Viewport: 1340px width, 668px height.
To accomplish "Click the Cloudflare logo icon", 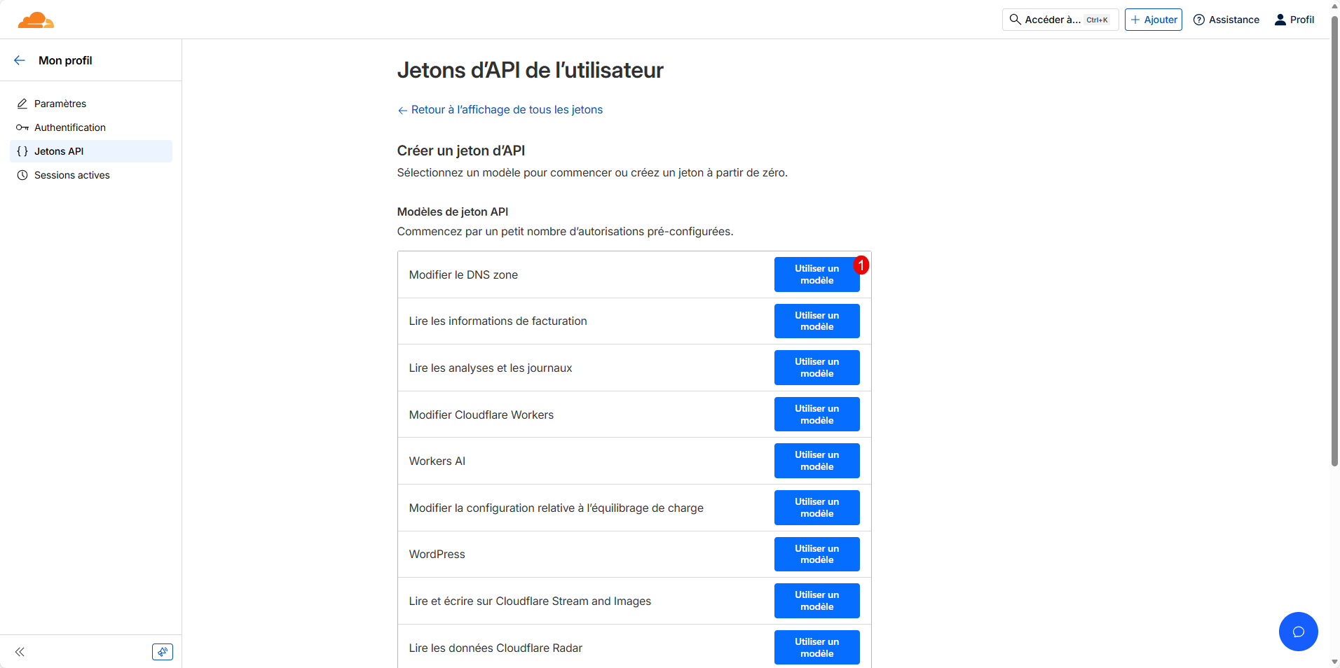I will click(36, 20).
